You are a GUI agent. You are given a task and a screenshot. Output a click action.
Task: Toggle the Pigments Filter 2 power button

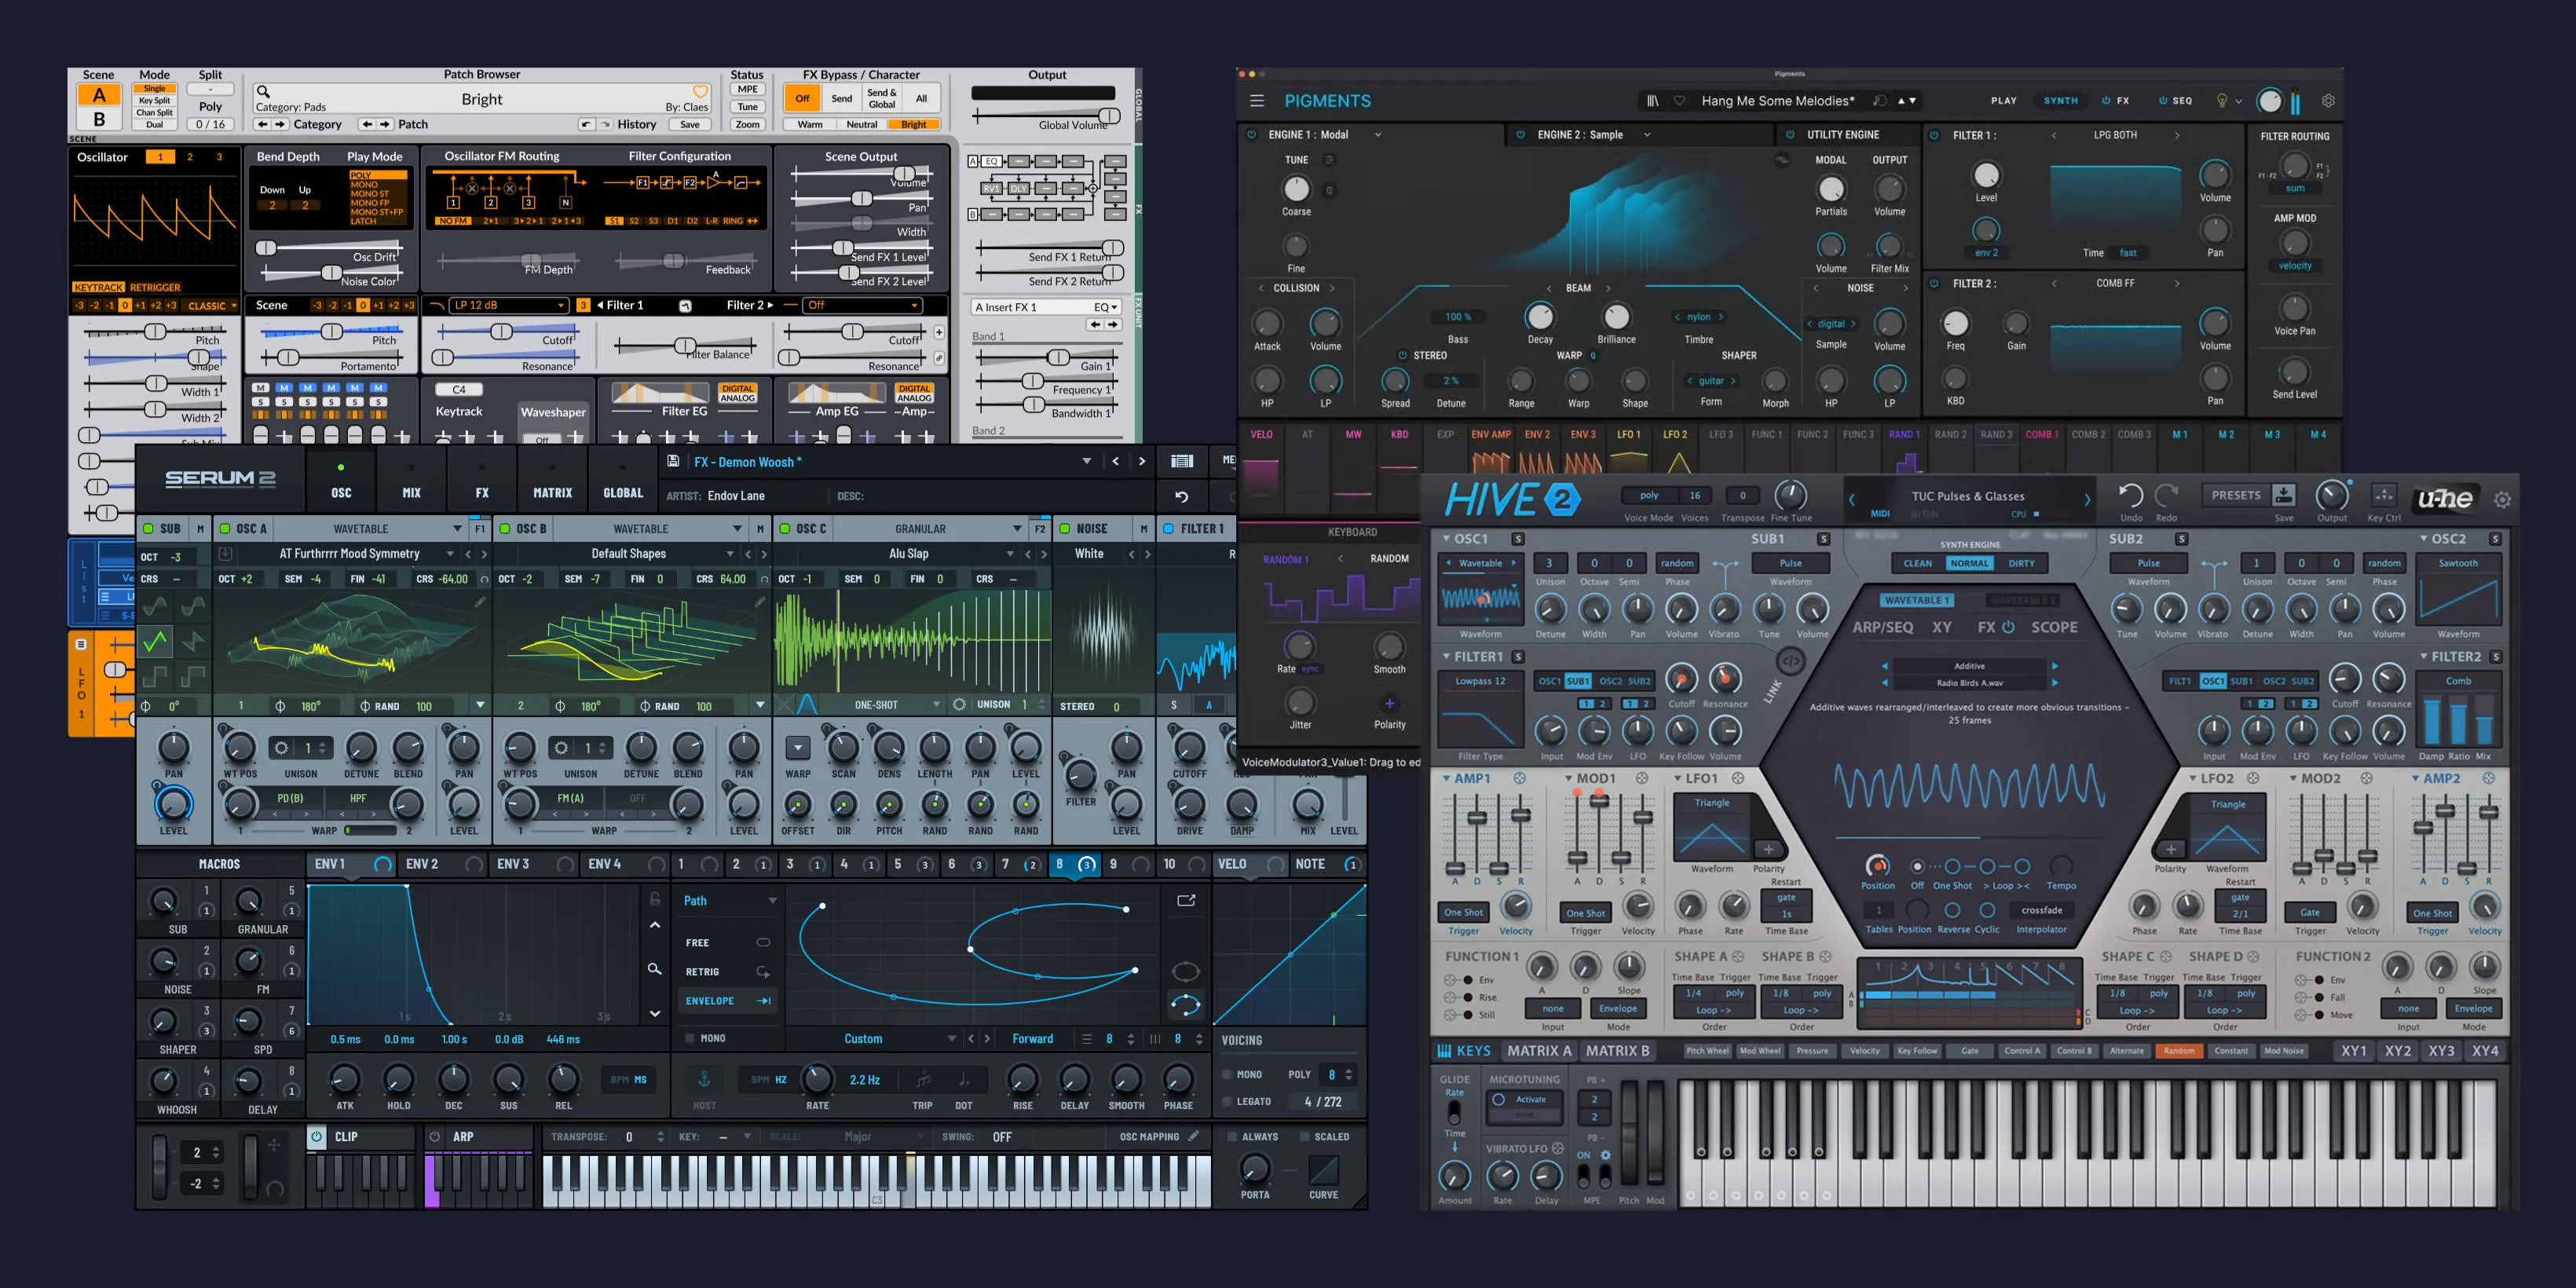[x=1934, y=284]
